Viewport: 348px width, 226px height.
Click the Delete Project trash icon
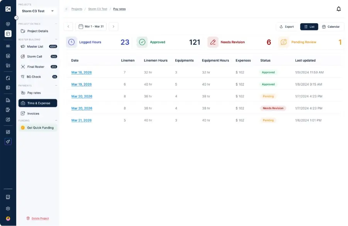click(x=28, y=218)
